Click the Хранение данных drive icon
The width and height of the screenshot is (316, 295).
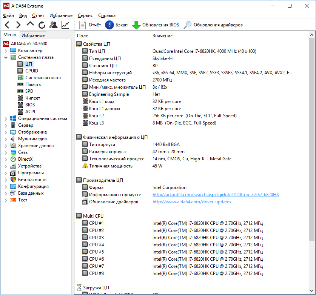coord(13,146)
